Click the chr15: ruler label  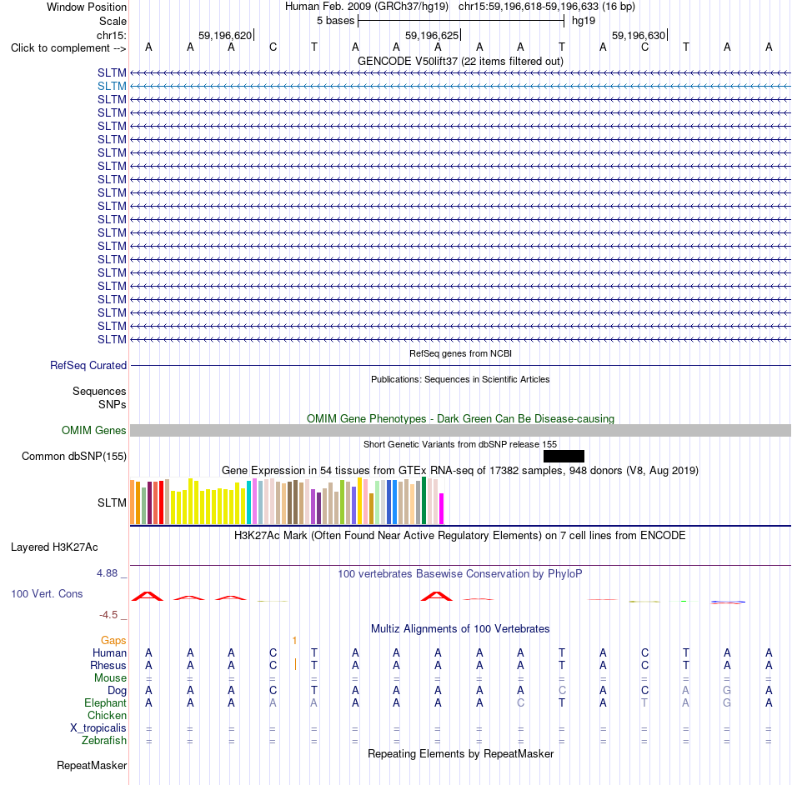(111, 35)
